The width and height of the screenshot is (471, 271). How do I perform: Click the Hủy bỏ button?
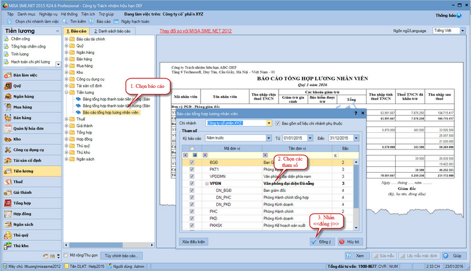(350, 241)
